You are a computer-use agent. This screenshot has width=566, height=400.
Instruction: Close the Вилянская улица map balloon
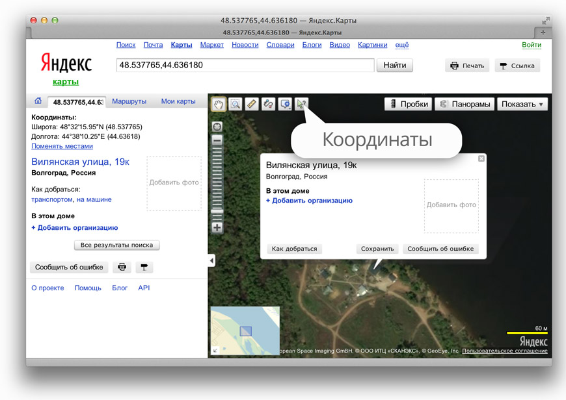(x=481, y=158)
